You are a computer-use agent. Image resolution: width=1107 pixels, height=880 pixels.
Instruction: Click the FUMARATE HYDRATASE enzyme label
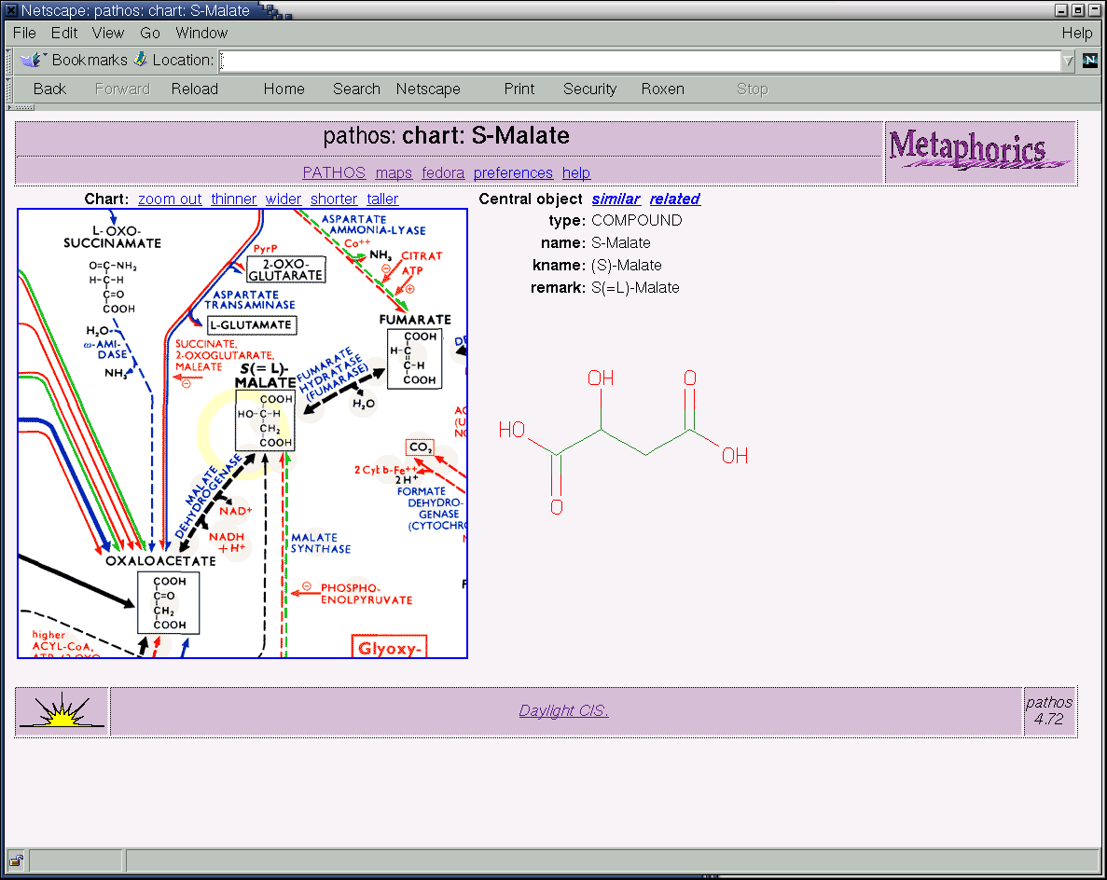[333, 374]
